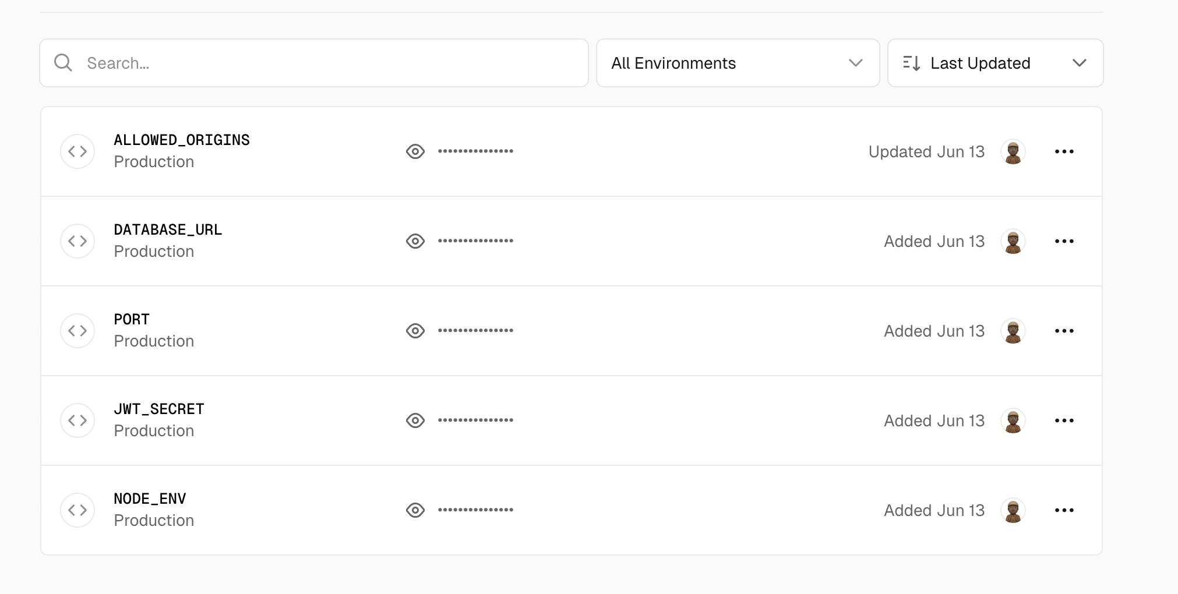Click the Production label under DATABASE_URL

coord(154,252)
